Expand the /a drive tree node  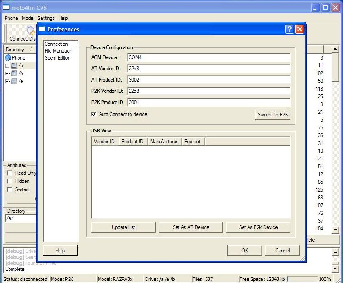(7, 66)
